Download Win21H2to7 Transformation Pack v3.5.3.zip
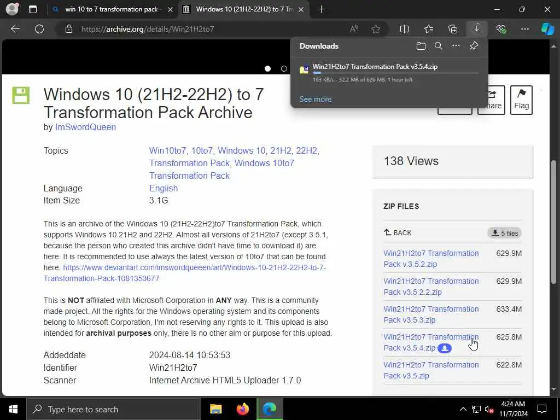This screenshot has height=420, width=560. coord(431,314)
